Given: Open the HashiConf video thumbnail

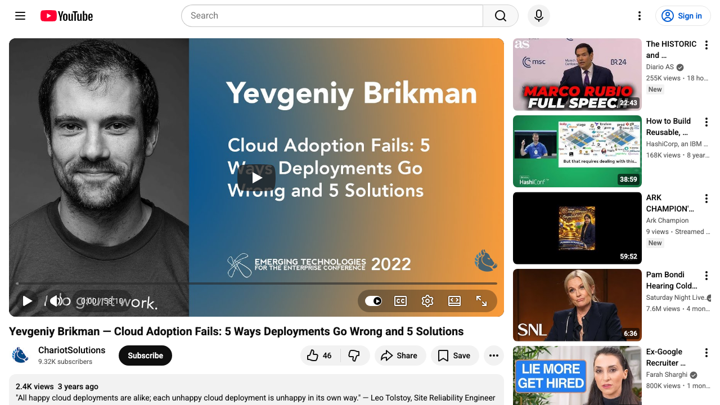Looking at the screenshot, I should [577, 151].
